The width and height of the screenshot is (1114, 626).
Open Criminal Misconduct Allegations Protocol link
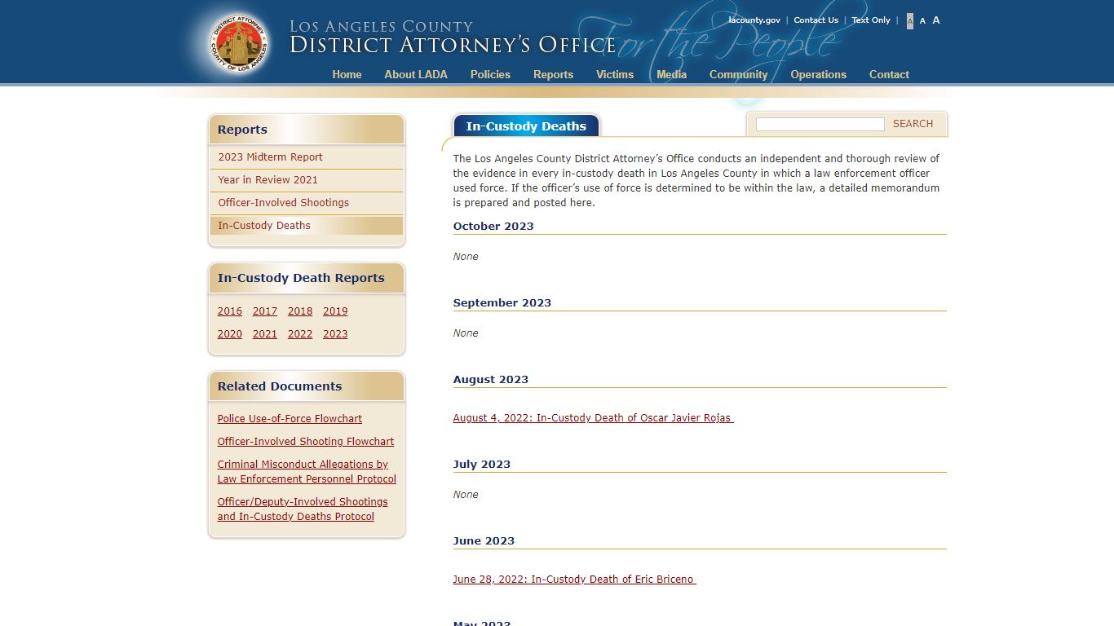click(x=307, y=472)
